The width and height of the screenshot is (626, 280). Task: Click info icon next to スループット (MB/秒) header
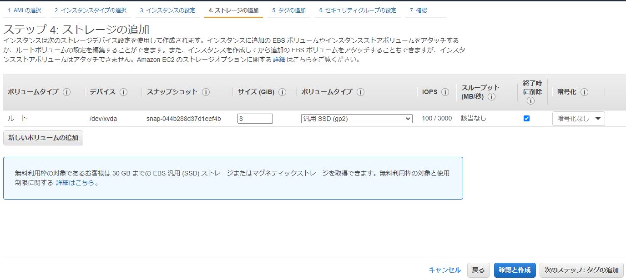click(x=492, y=96)
